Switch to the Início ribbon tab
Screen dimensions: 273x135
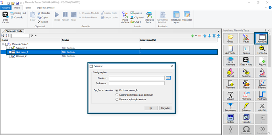(17, 8)
